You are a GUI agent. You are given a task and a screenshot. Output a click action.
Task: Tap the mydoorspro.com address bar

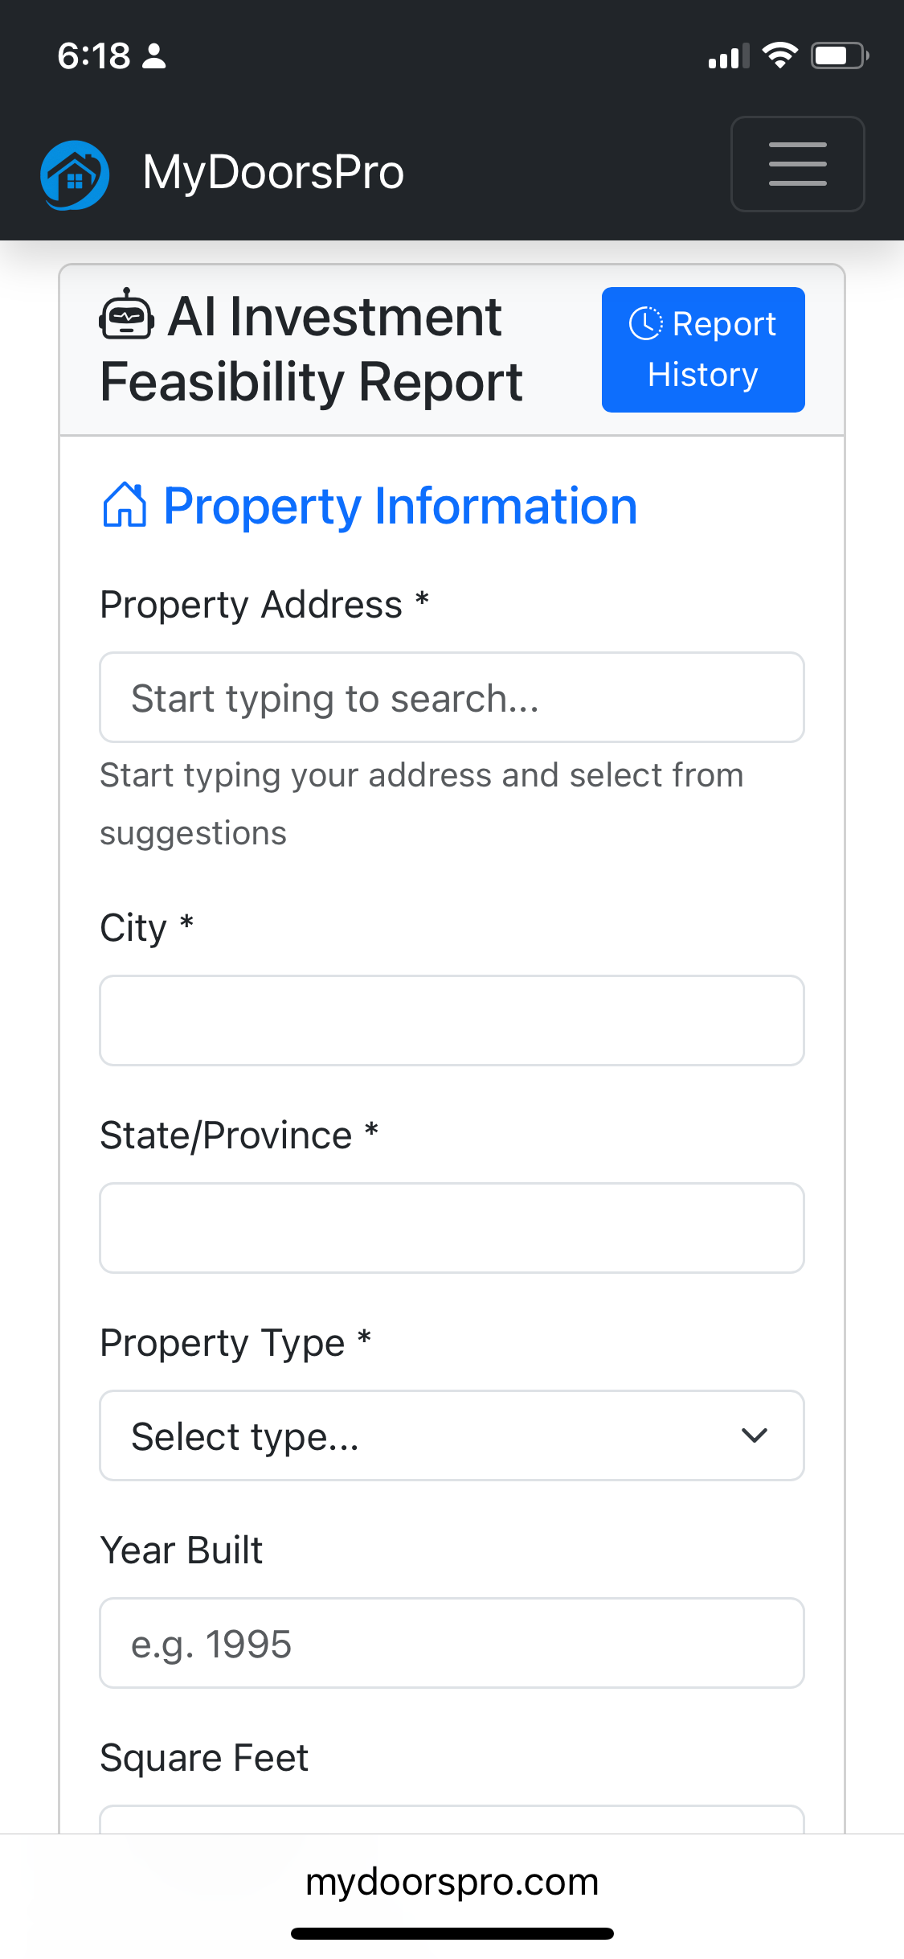(x=452, y=1882)
